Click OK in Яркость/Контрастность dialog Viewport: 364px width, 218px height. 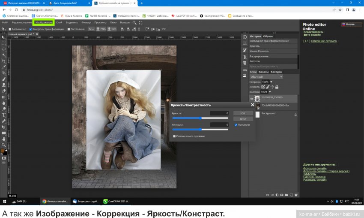pos(243,113)
